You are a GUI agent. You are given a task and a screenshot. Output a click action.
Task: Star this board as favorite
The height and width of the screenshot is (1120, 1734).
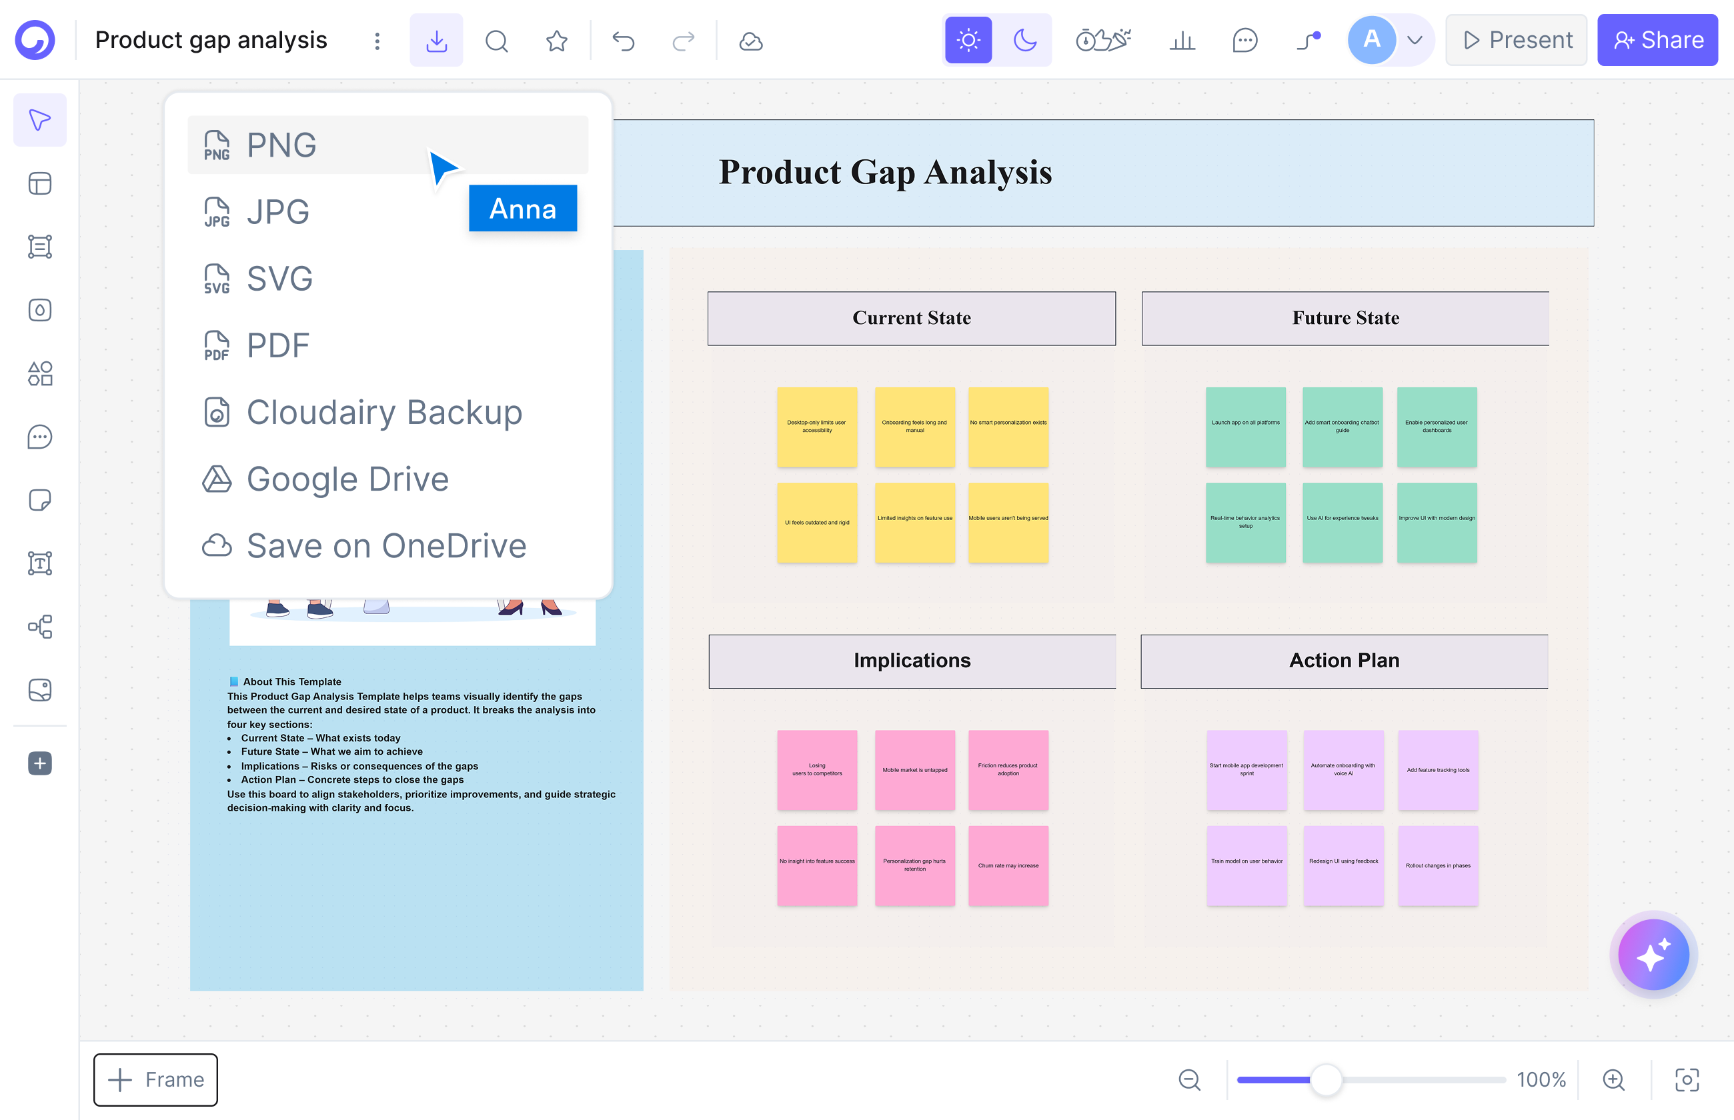pyautogui.click(x=556, y=41)
